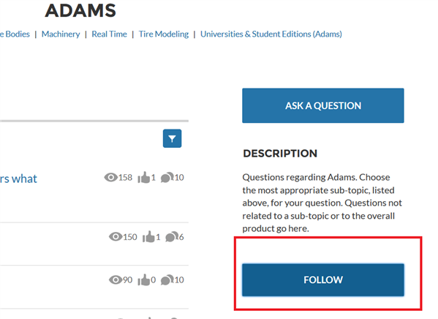
Task: Click the thumbs-up icon showing 0
Action: pos(144,279)
